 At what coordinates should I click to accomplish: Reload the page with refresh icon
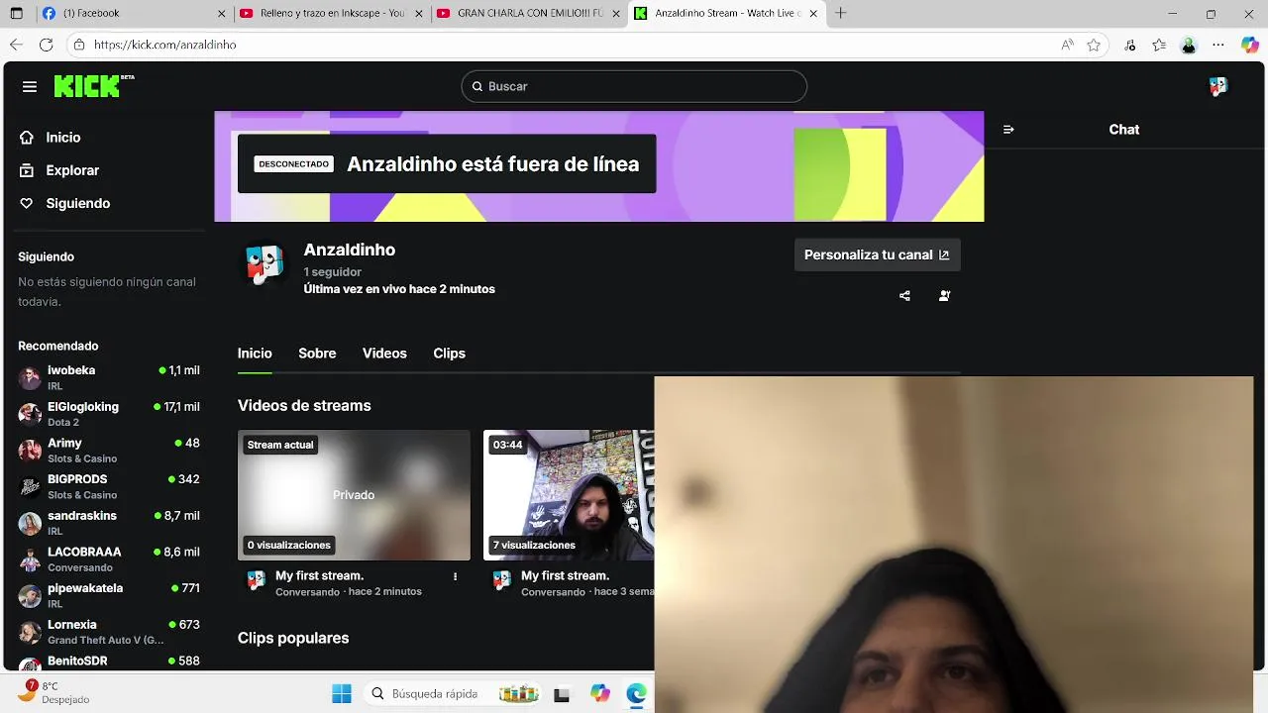tap(46, 45)
